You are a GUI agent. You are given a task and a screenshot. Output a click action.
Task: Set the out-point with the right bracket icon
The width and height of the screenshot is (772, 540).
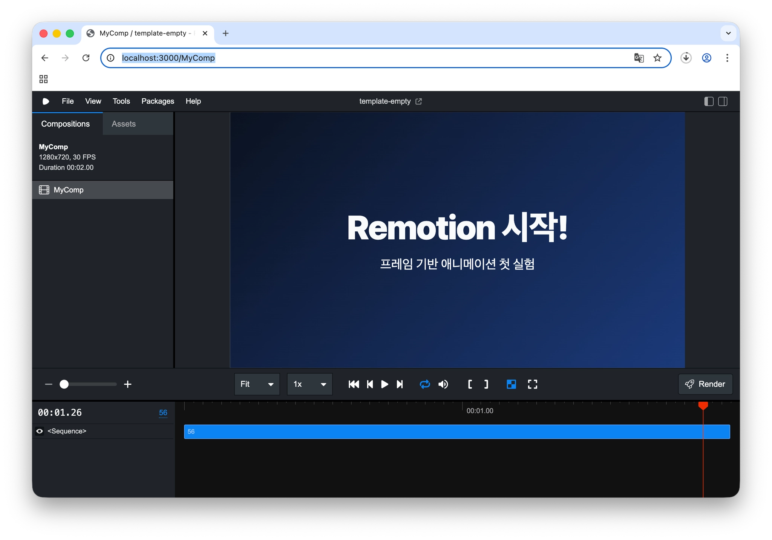486,384
